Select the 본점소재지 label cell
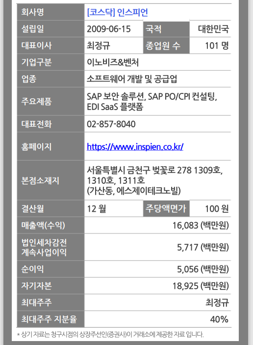 coord(51,180)
